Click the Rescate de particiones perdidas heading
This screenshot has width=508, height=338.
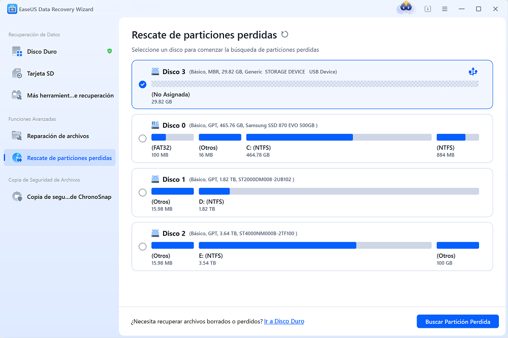click(204, 35)
